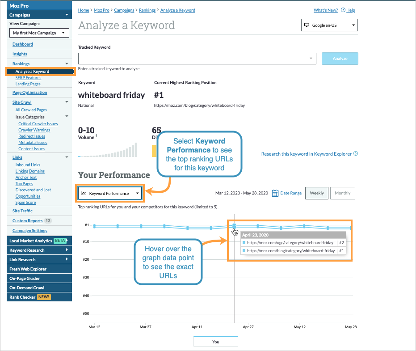Open Campaign Settings link
This screenshot has height=351, width=416.
(29, 230)
